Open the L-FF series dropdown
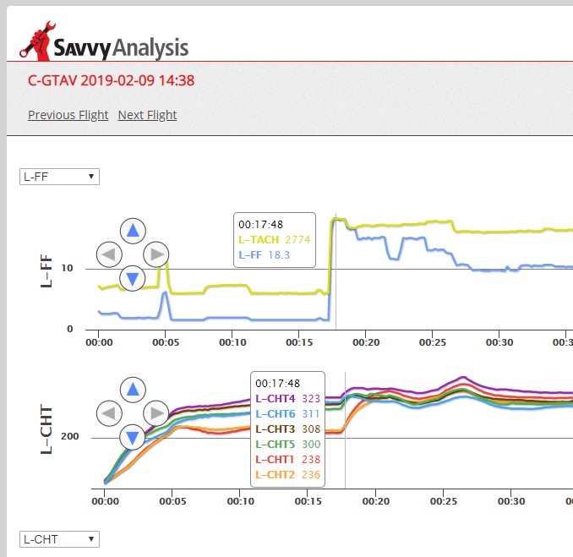 point(59,177)
